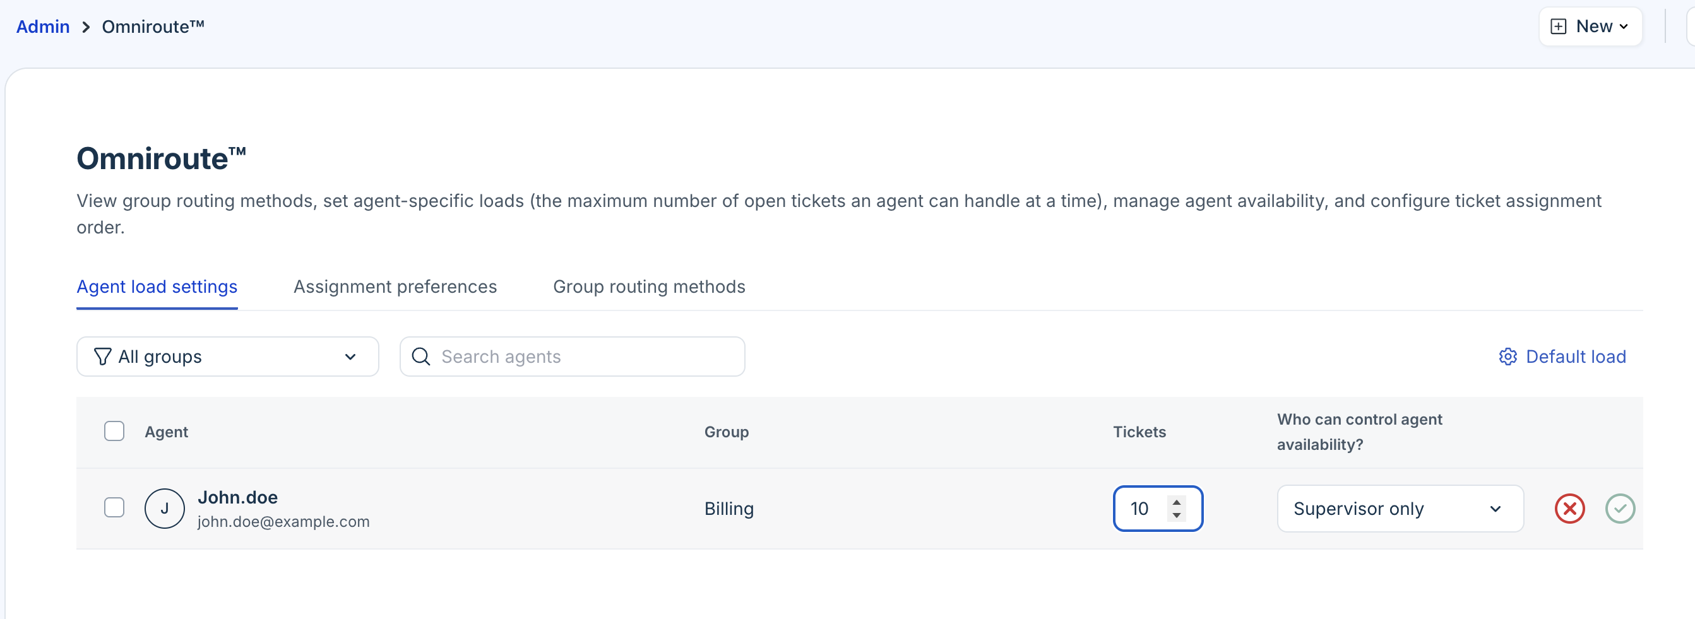Click the search magnifier icon
Image resolution: width=1695 pixels, height=619 pixels.
421,357
